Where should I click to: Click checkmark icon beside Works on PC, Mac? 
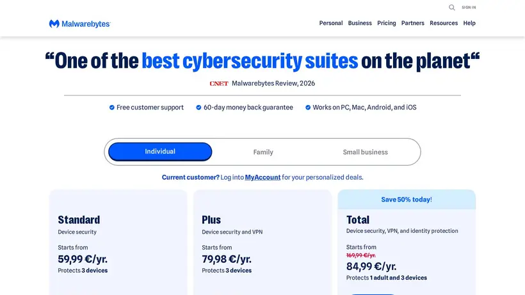pyautogui.click(x=308, y=108)
